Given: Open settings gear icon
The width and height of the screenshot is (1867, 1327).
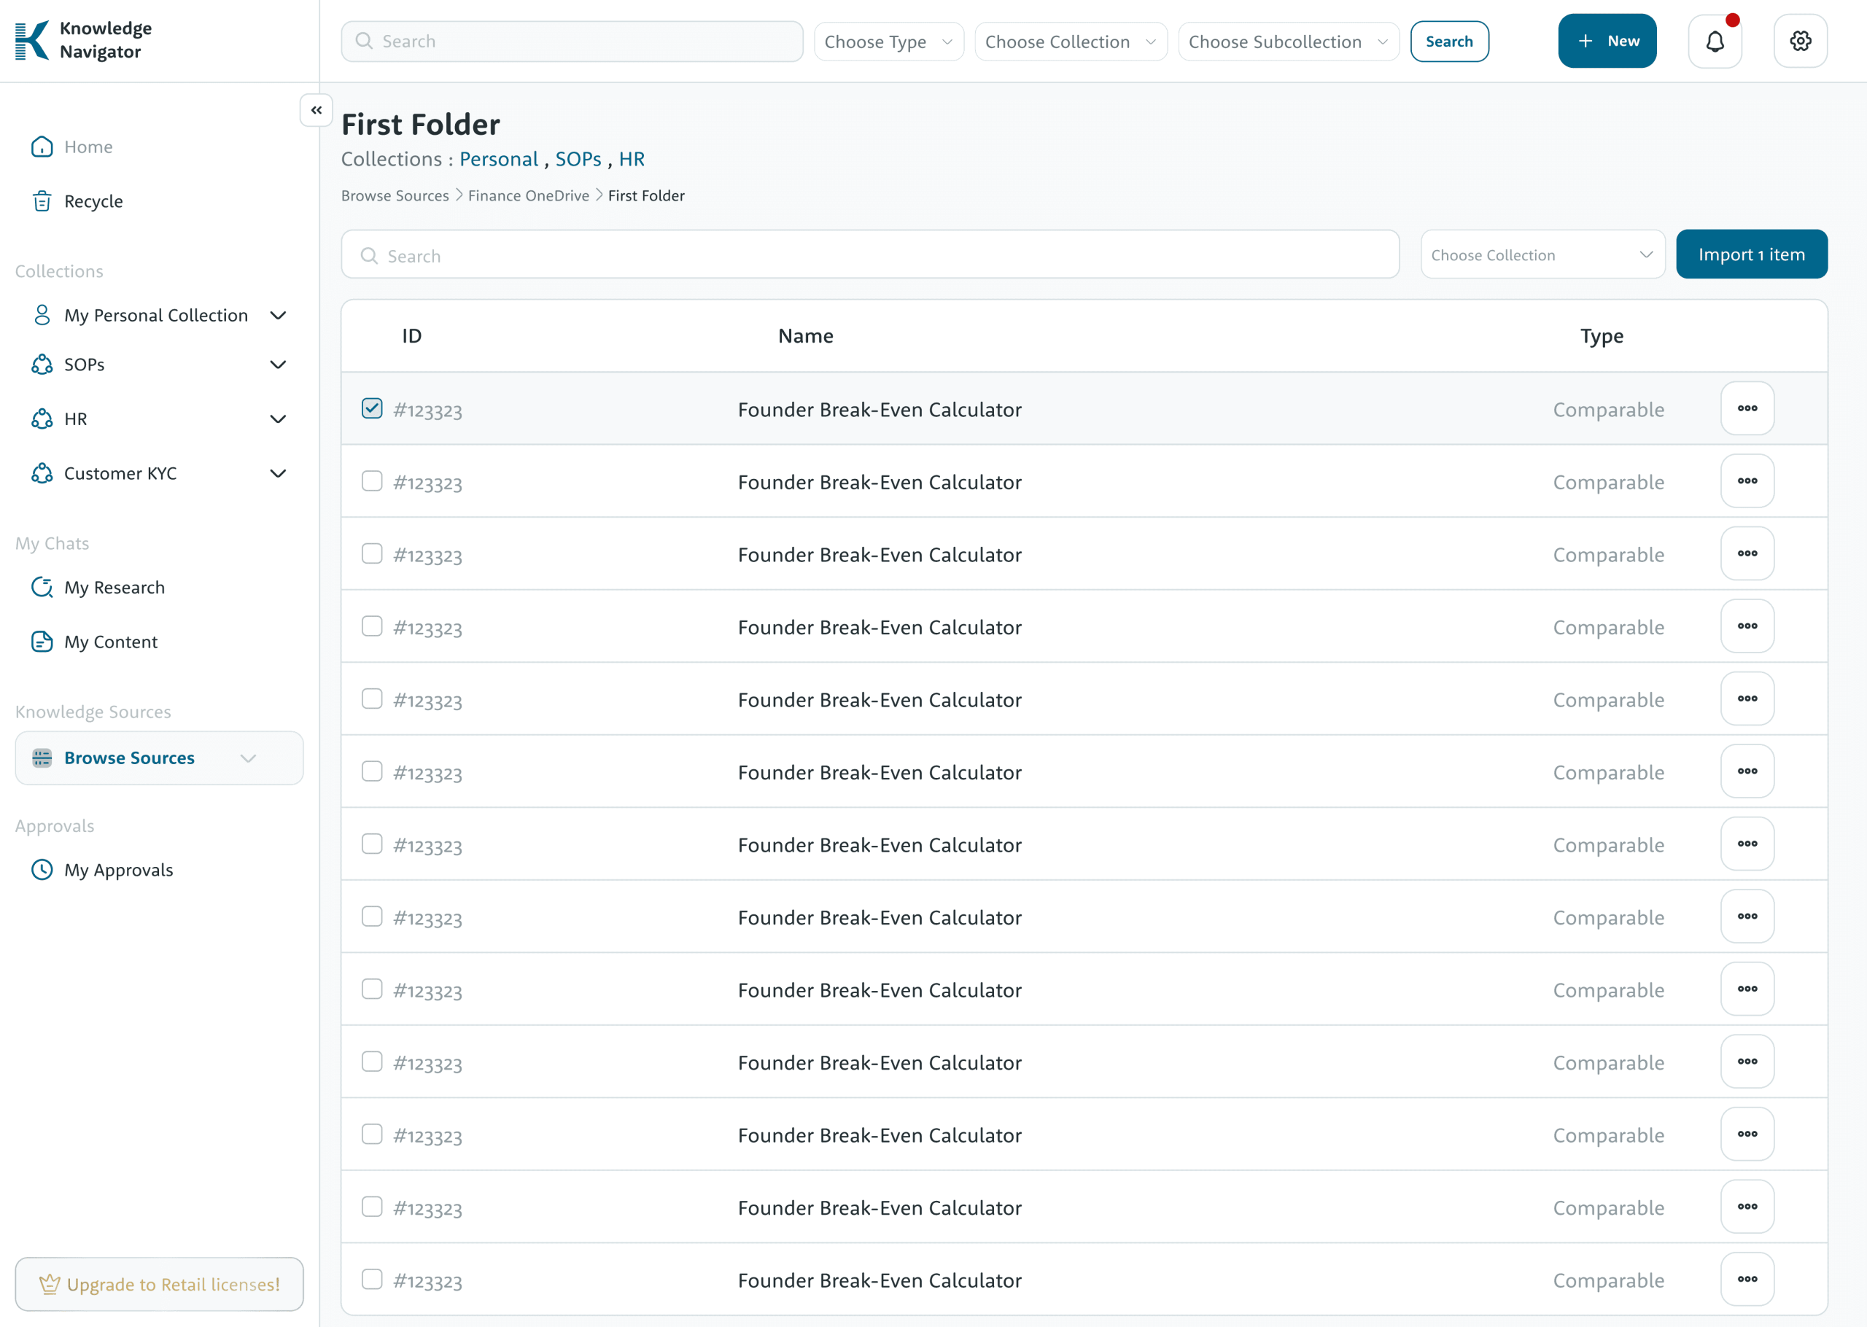Looking at the screenshot, I should (x=1800, y=41).
